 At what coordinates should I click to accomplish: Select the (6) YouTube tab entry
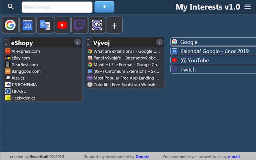(213, 60)
